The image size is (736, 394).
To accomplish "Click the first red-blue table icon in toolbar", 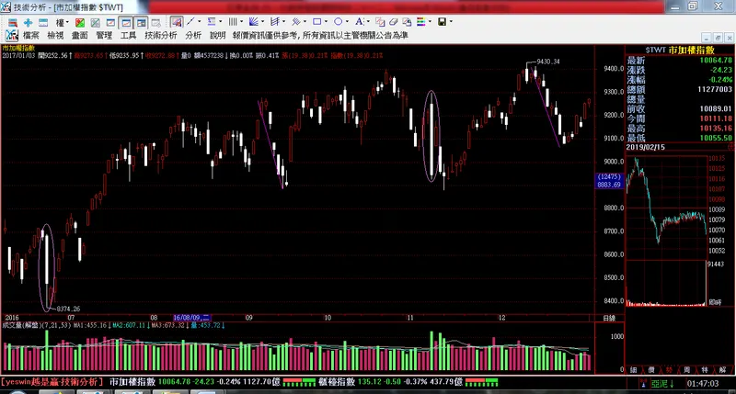I will 13,22.
